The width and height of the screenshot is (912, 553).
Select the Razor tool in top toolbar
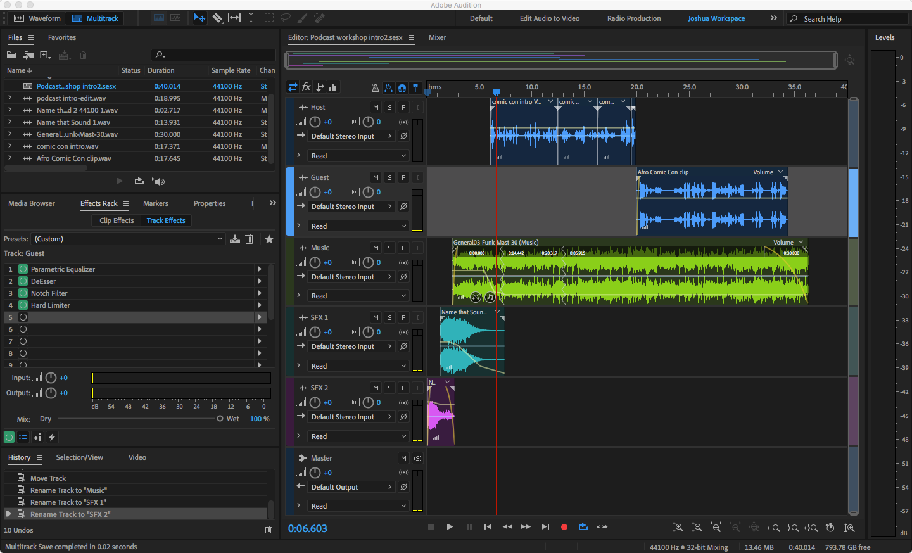tap(217, 18)
